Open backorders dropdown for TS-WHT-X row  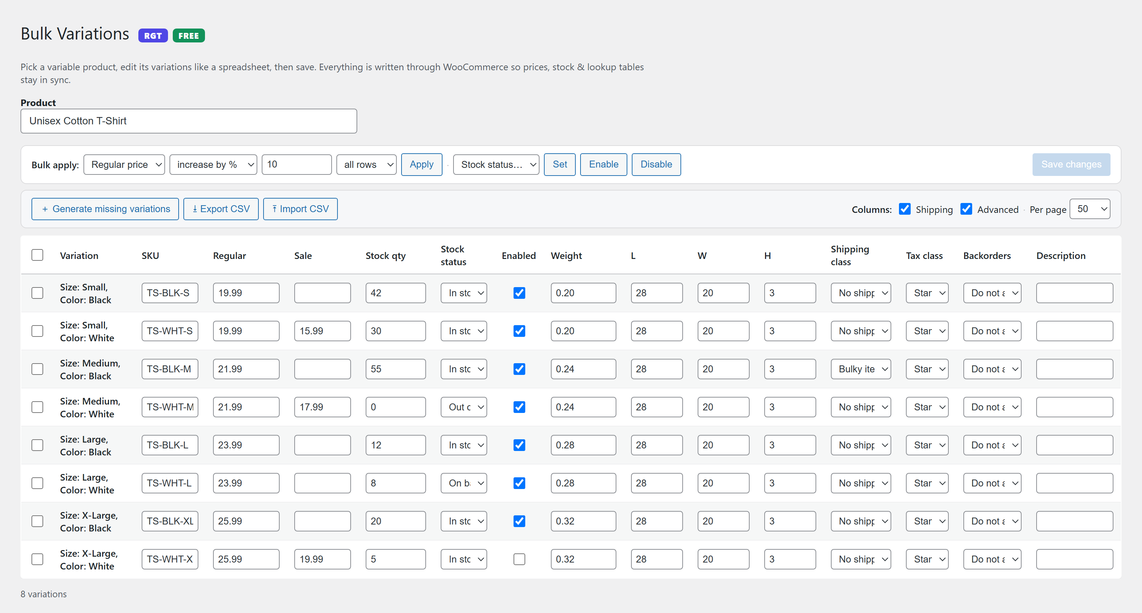pos(992,559)
